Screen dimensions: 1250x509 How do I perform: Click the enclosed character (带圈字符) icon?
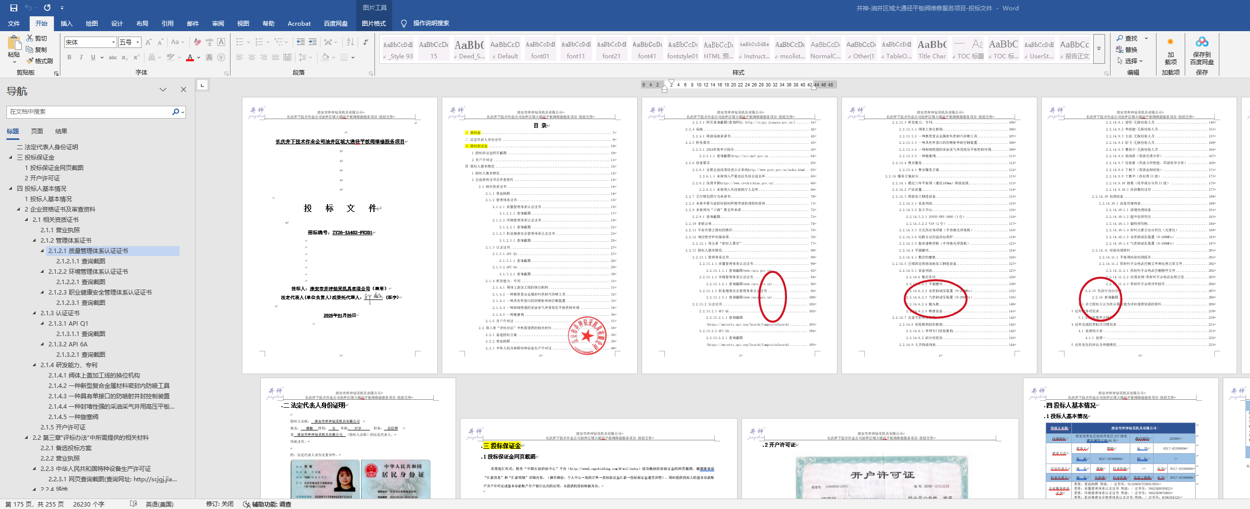pyautogui.click(x=221, y=57)
